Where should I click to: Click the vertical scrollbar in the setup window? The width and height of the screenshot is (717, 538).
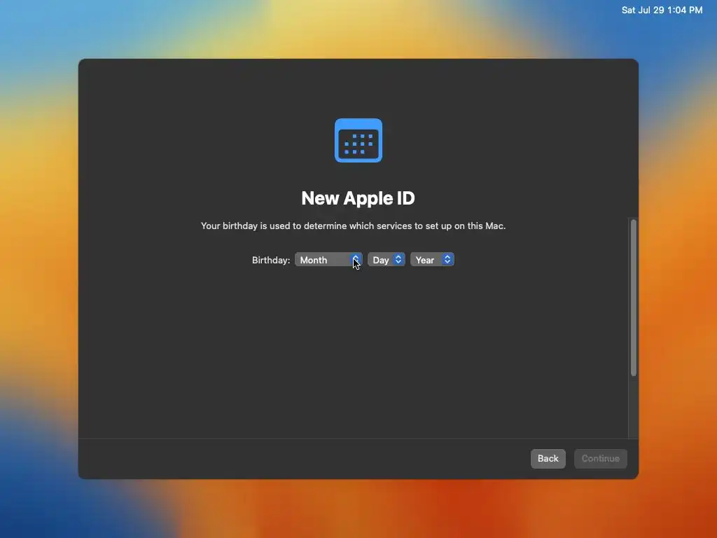(633, 298)
